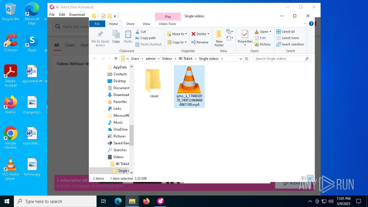Refresh the Single videos folder

click(246, 59)
